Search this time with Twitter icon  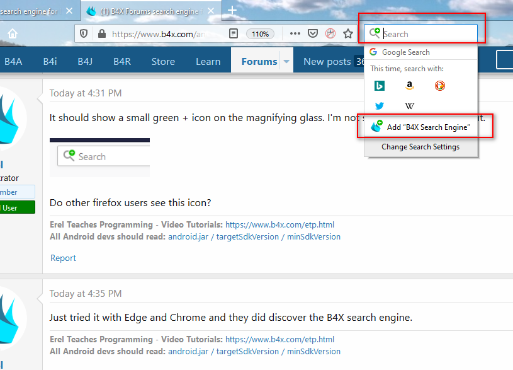pos(379,106)
